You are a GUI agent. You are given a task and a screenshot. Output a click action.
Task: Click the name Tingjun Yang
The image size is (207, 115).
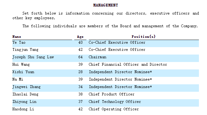click(25, 50)
